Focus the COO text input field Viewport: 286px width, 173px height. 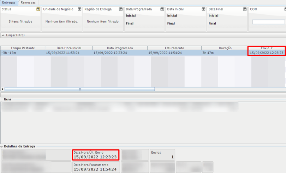[268, 22]
